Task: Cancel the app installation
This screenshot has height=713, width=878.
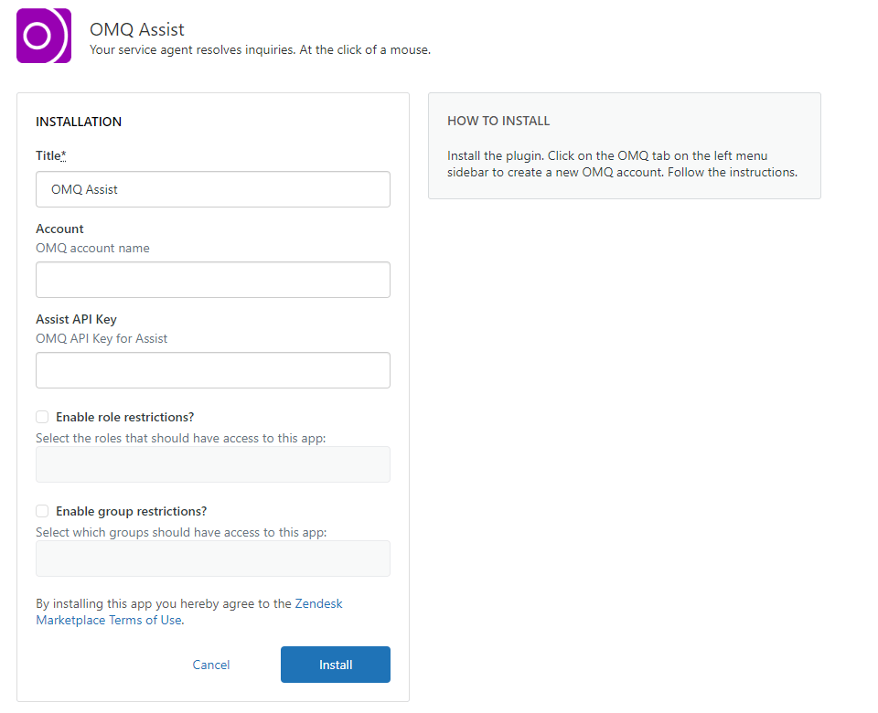Action: [x=211, y=665]
